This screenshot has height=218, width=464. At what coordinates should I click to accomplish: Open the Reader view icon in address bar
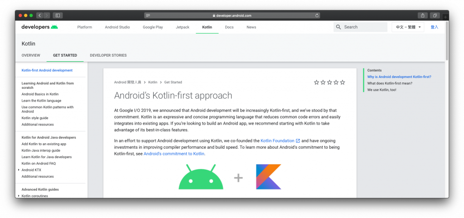click(x=148, y=15)
